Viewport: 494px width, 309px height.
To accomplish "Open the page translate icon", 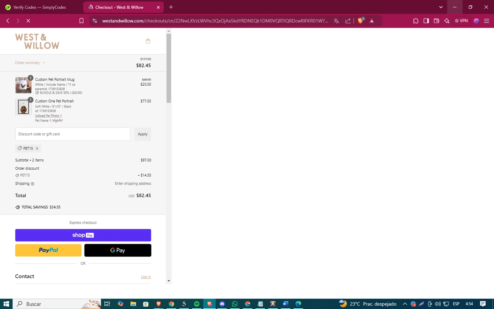I will point(336,21).
